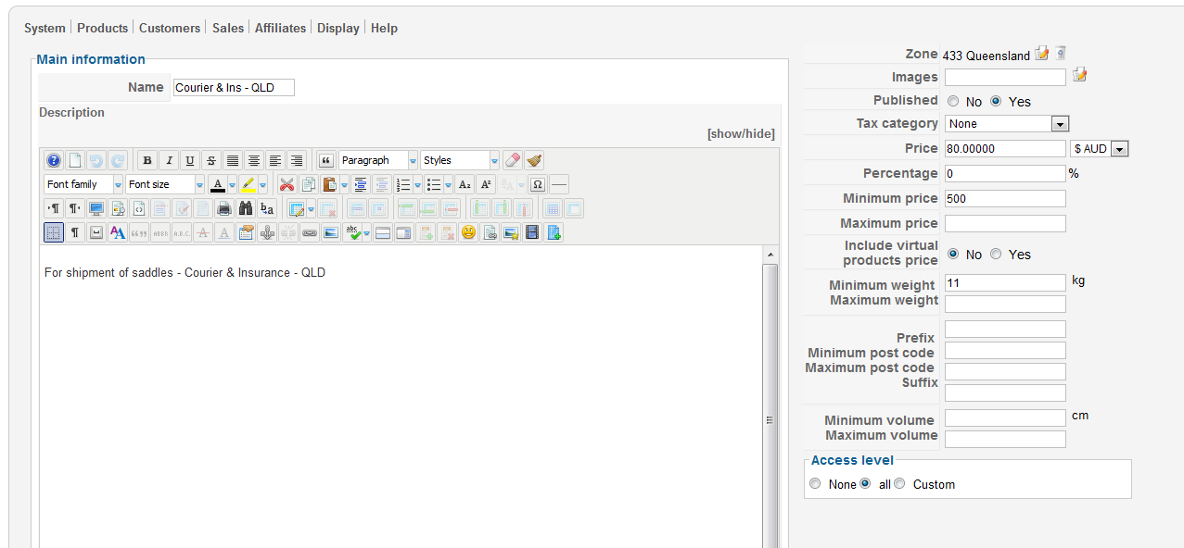Open the Font family dropdown
This screenshot has height=548, width=1184.
point(83,184)
